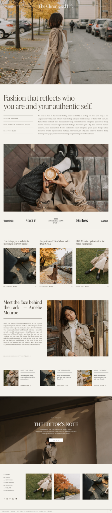
Task: Click the Legal link in the footer bar
Action: point(13,511)
